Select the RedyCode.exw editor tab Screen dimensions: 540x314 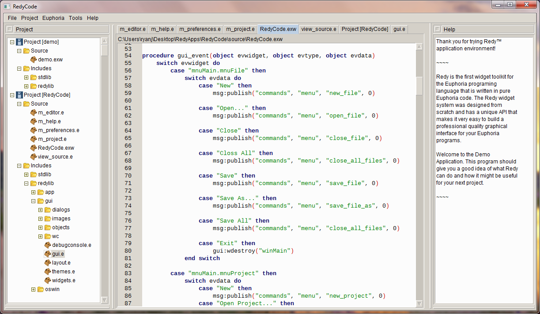278,29
